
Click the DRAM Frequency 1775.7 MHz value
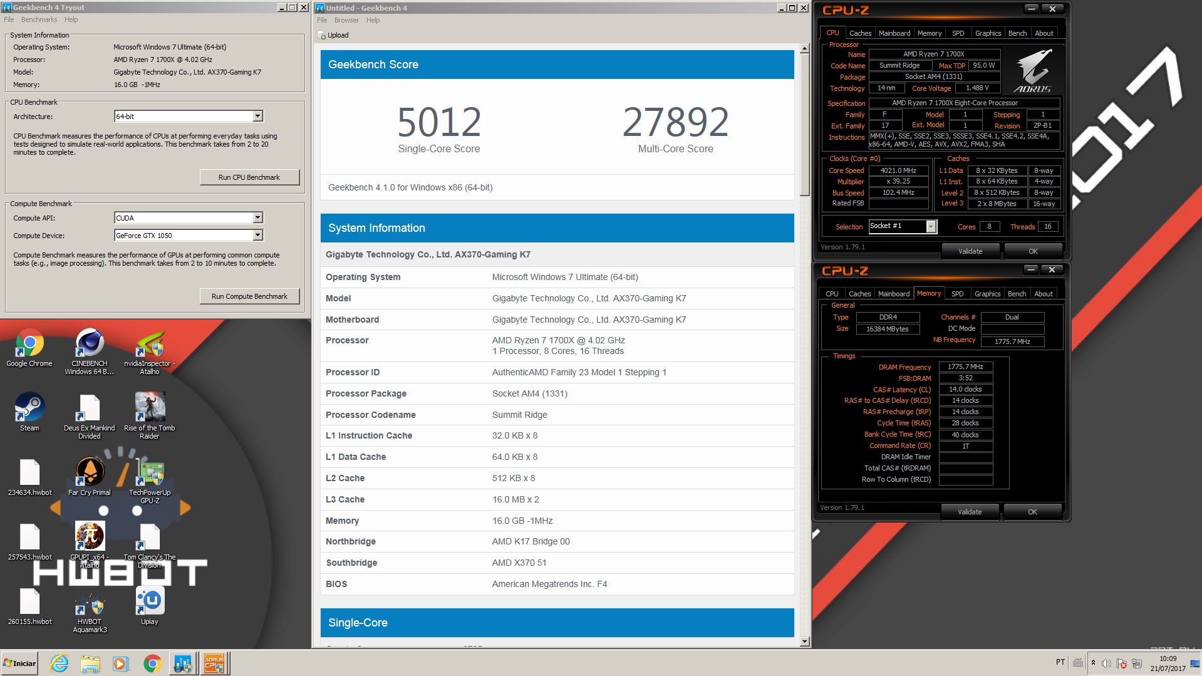tap(965, 367)
